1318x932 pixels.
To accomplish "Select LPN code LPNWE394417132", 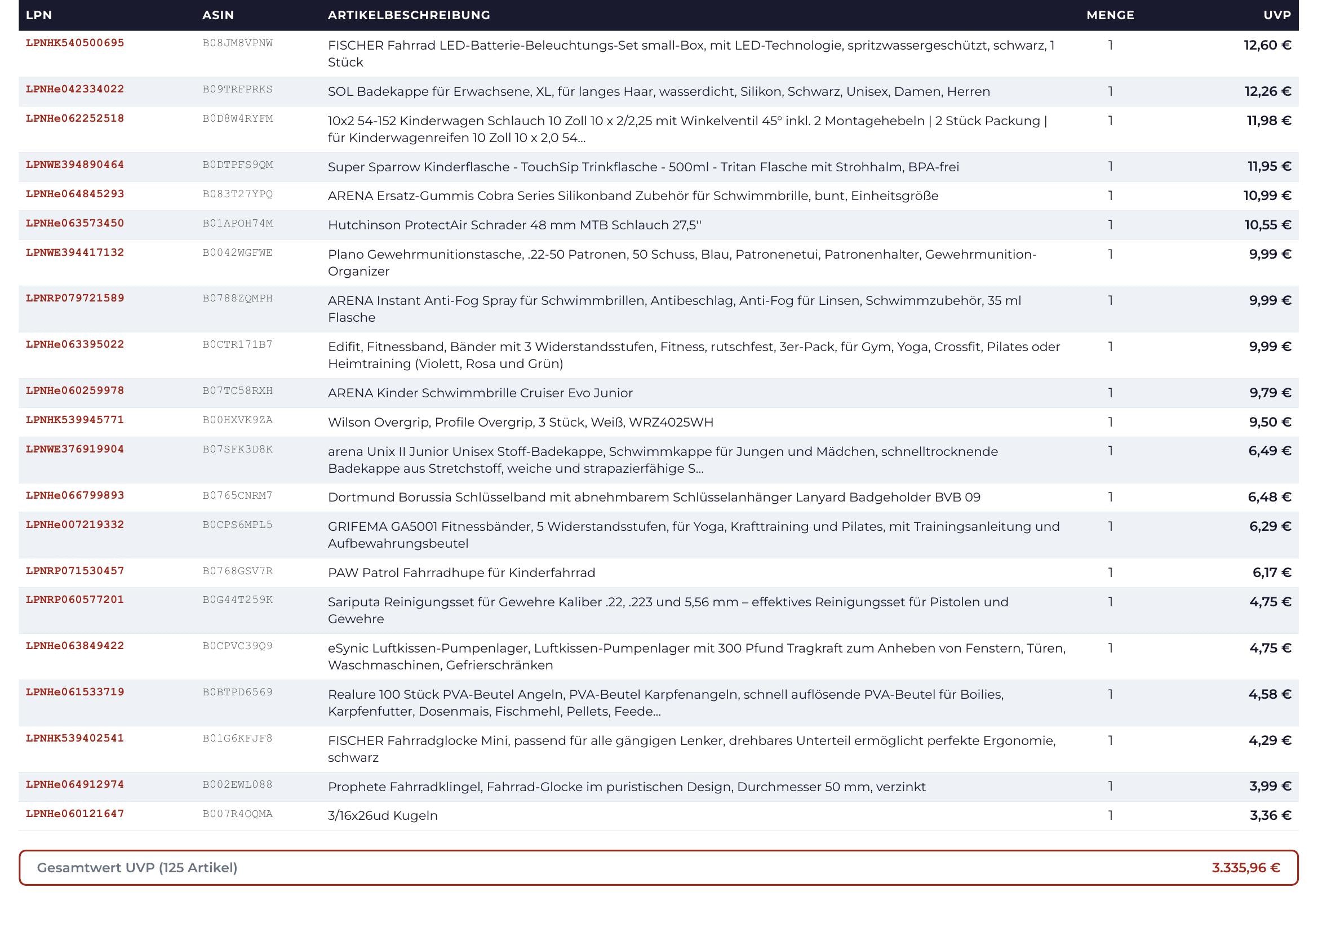I will 74,252.
